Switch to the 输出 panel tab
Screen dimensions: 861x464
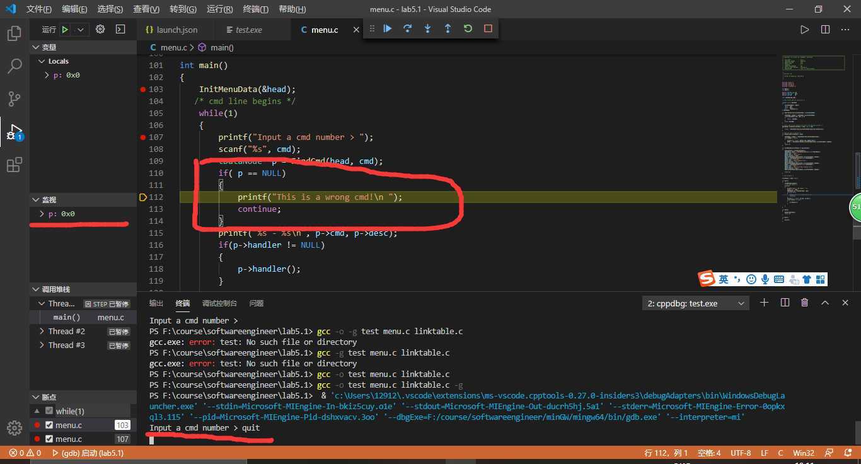tap(156, 303)
